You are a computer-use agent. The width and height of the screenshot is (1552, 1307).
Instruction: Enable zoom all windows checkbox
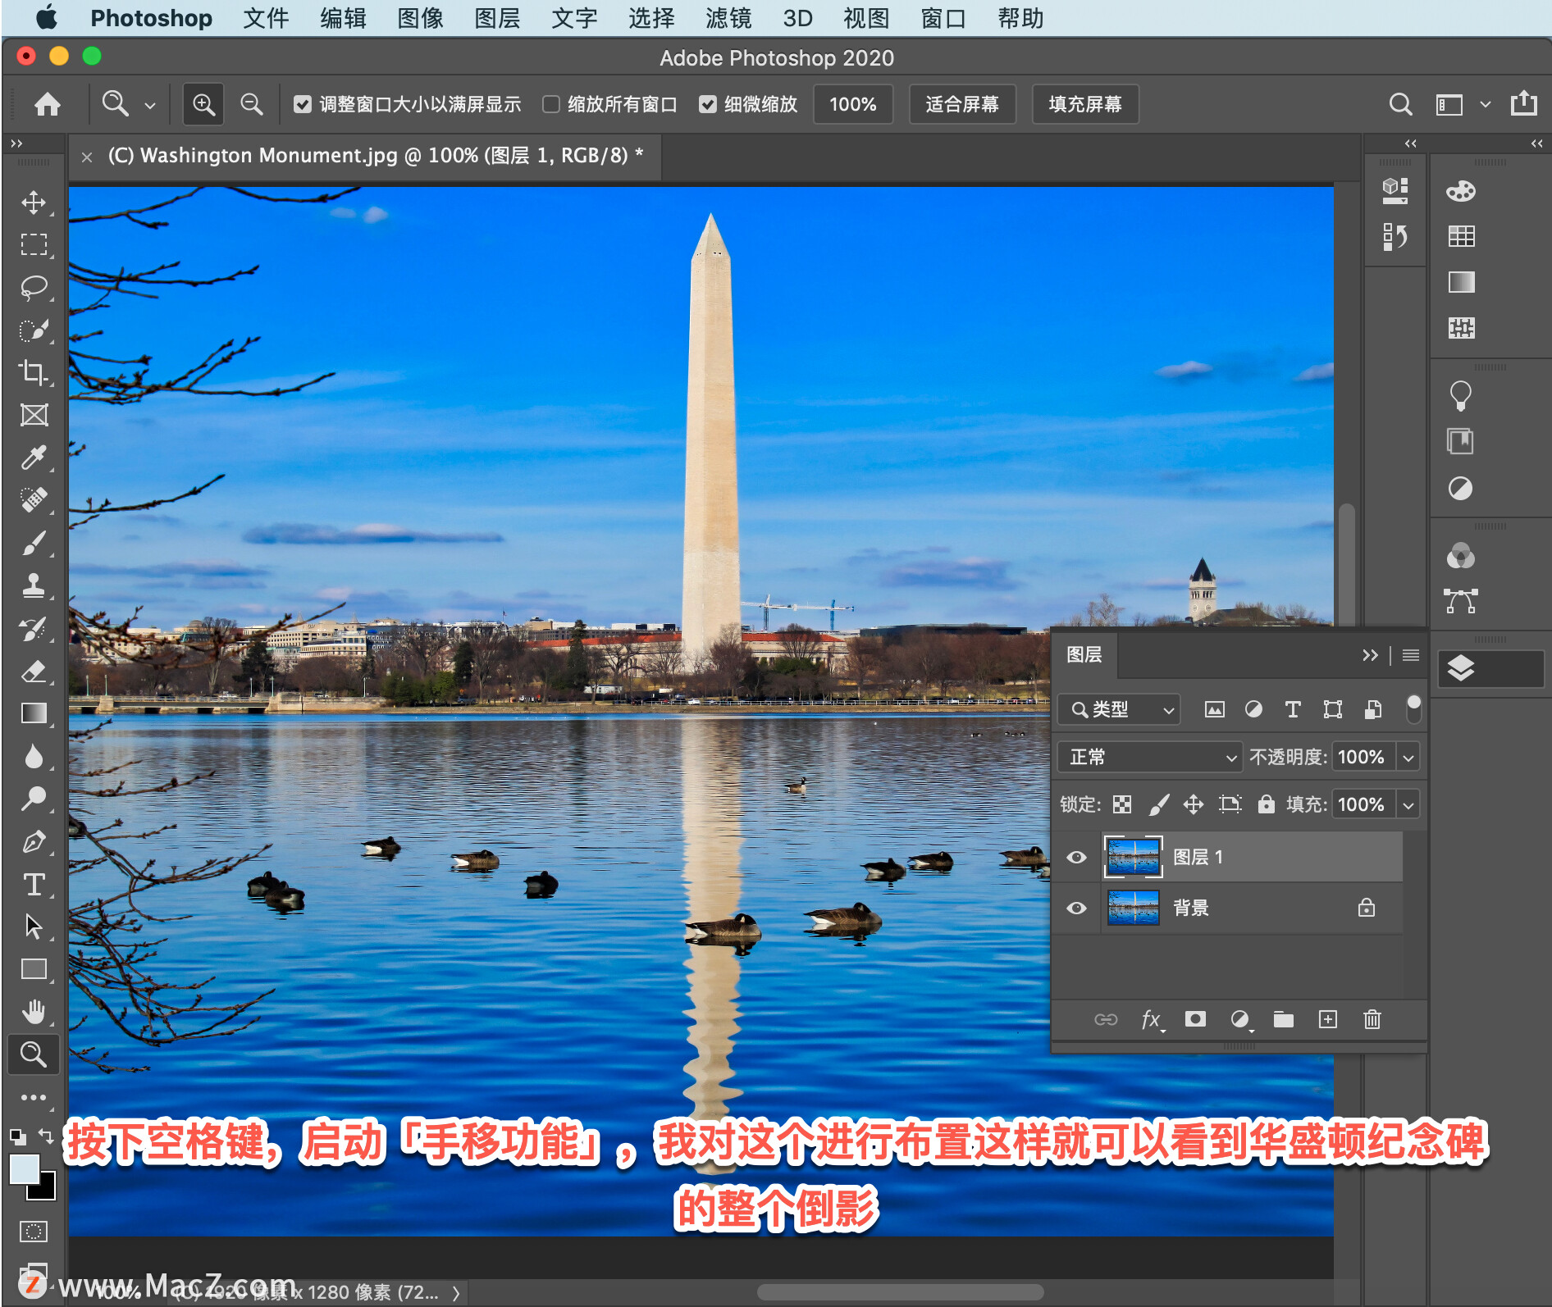[551, 104]
